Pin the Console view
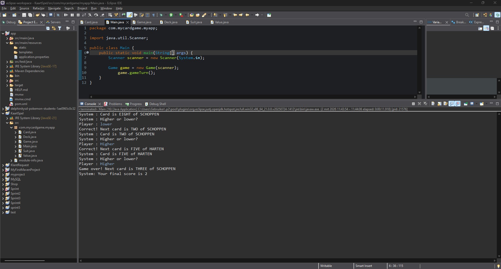Screen dimensions: 501x269 pyautogui.click(x=465, y=104)
